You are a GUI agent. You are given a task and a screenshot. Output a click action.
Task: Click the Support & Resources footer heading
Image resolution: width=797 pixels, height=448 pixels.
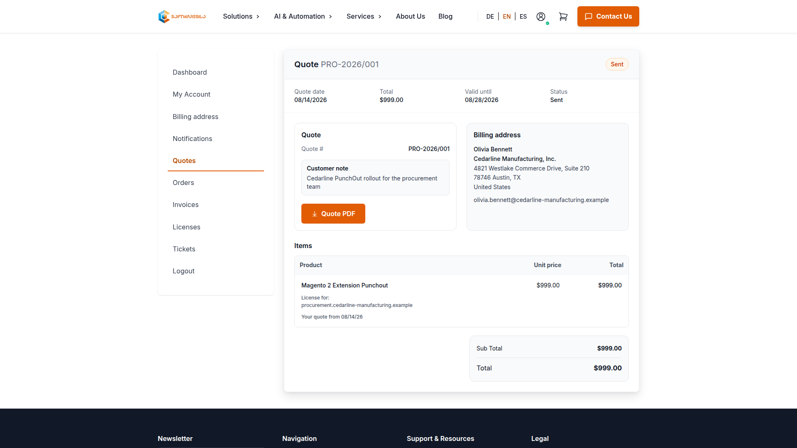pyautogui.click(x=440, y=438)
